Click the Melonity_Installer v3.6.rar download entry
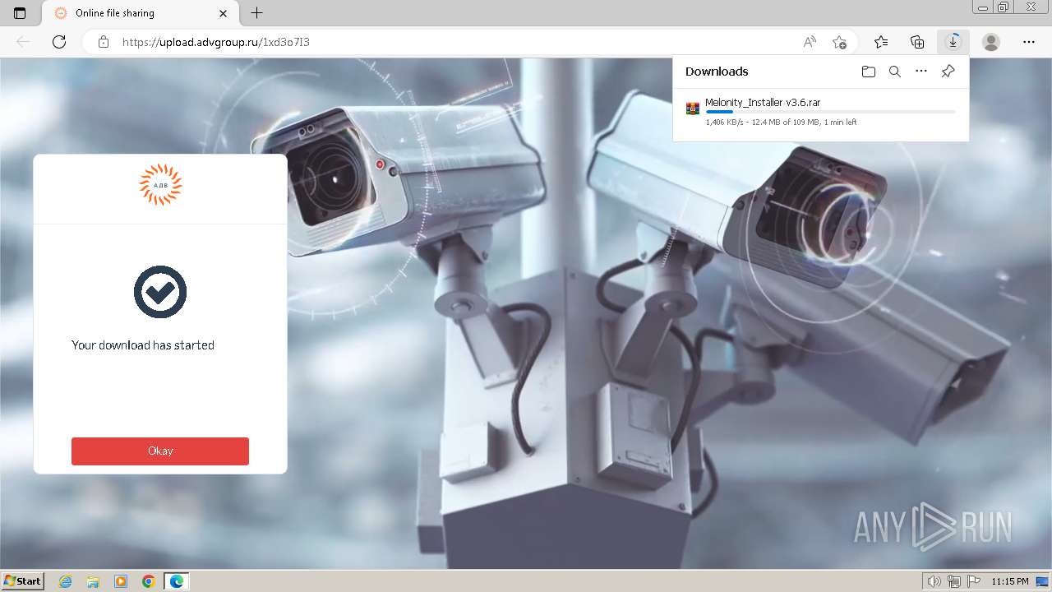 coord(820,113)
